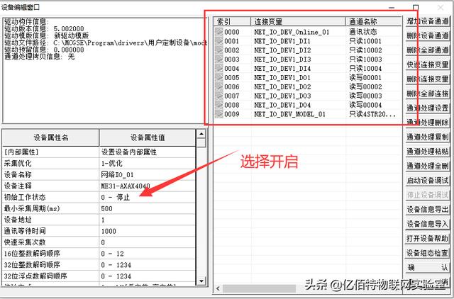Edit 设备名称 value 网络IO_01
This screenshot has height=299, width=454.
click(x=148, y=175)
